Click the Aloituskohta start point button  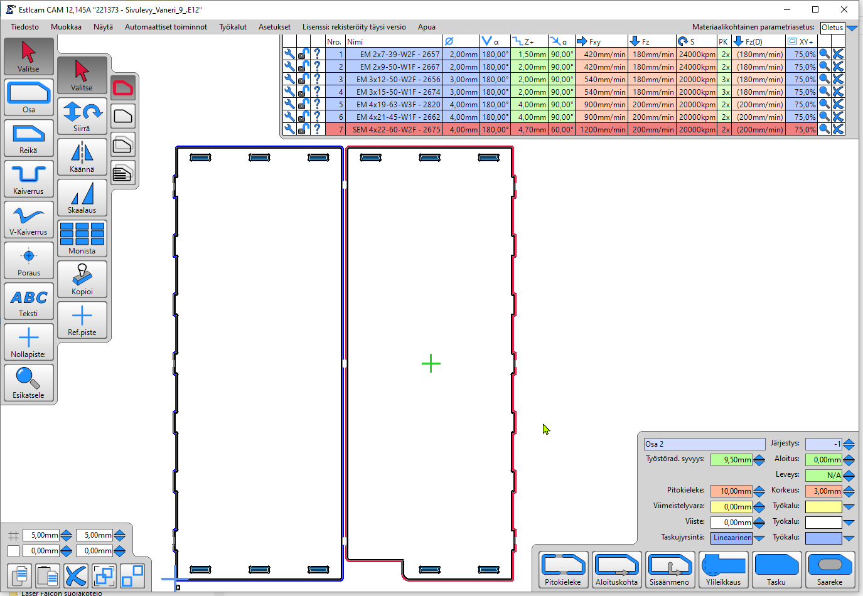coord(616,570)
